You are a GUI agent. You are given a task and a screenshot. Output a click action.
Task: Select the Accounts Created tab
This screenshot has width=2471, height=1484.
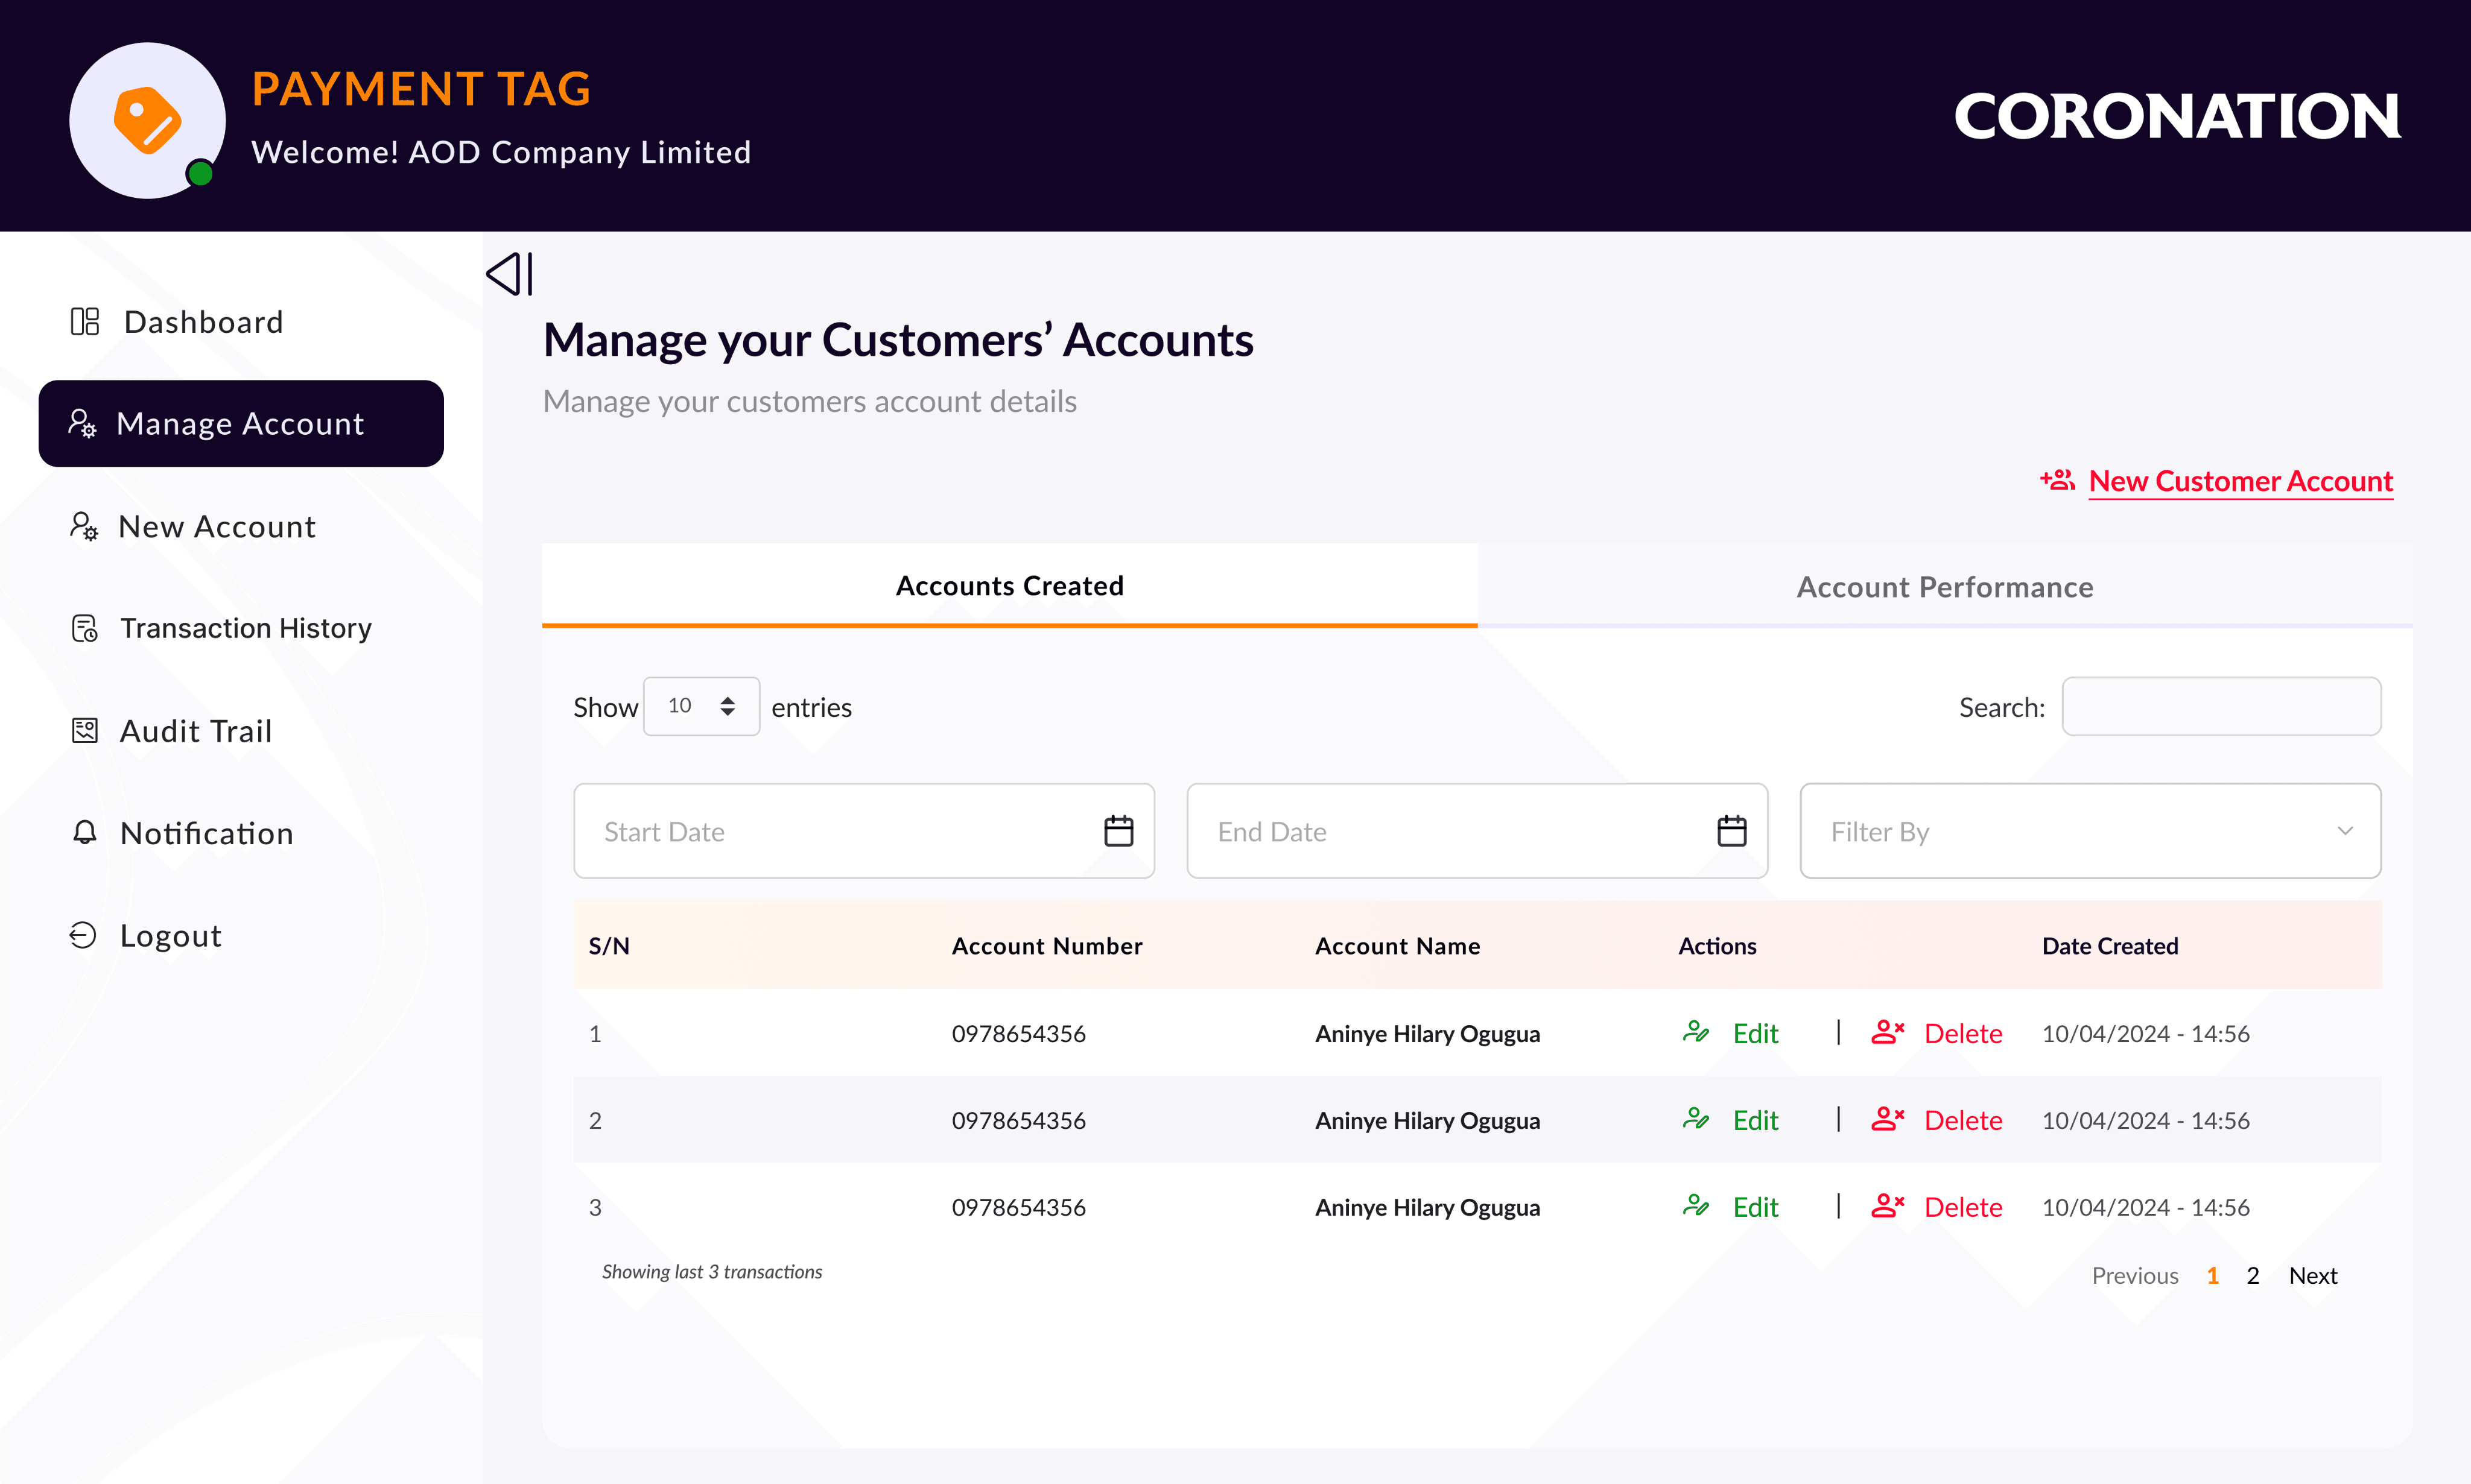pyautogui.click(x=1009, y=586)
